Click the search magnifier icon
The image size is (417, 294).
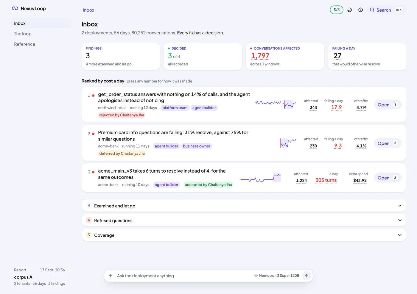tap(372, 10)
